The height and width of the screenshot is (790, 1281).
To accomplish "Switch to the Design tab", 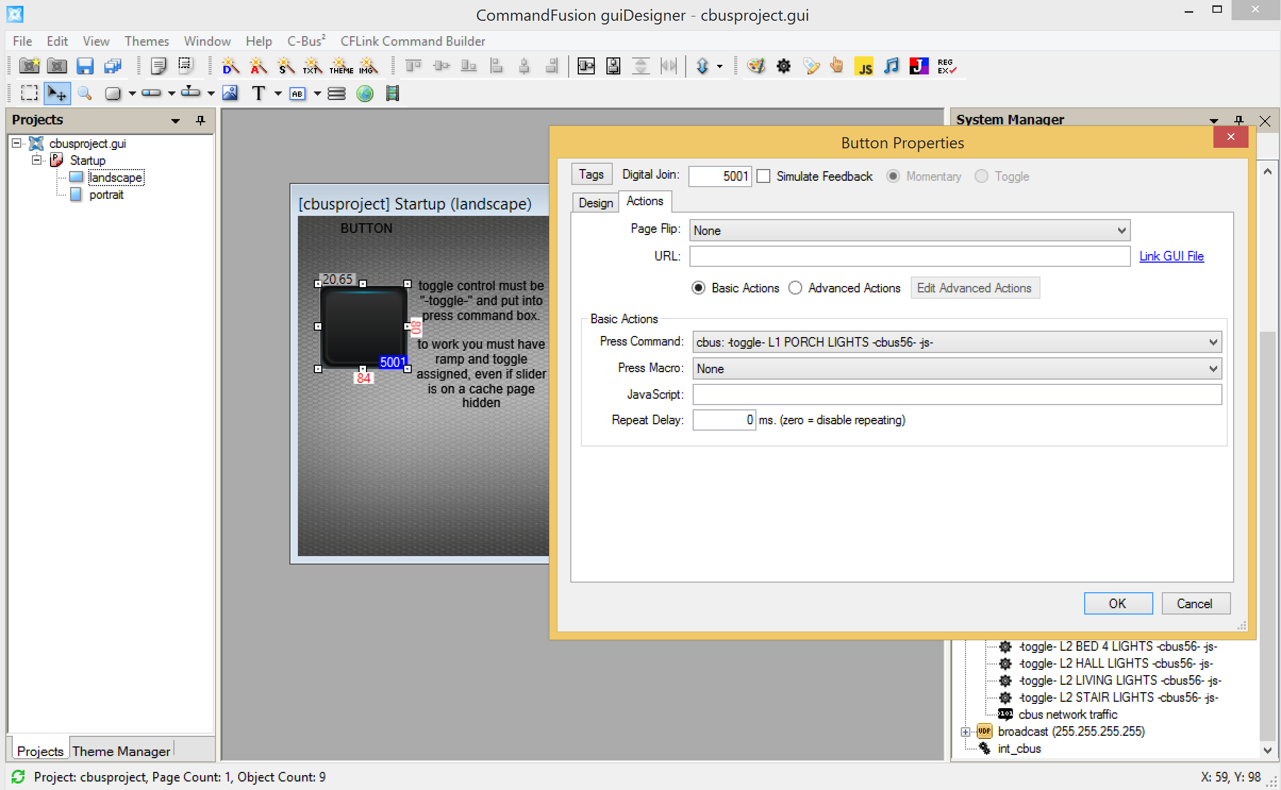I will tap(595, 203).
